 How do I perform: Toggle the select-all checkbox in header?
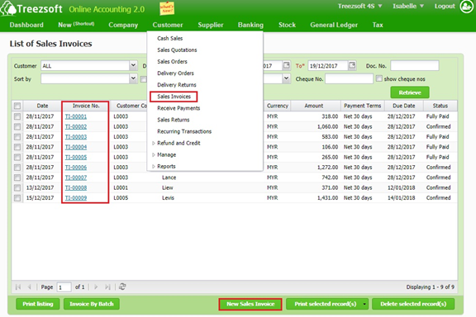[17, 106]
